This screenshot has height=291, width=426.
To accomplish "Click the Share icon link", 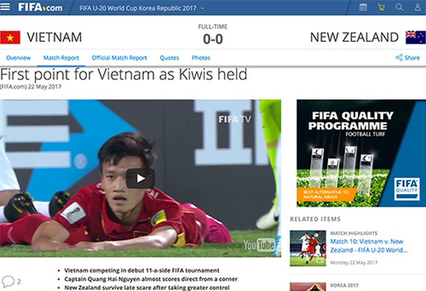I will (408, 58).
